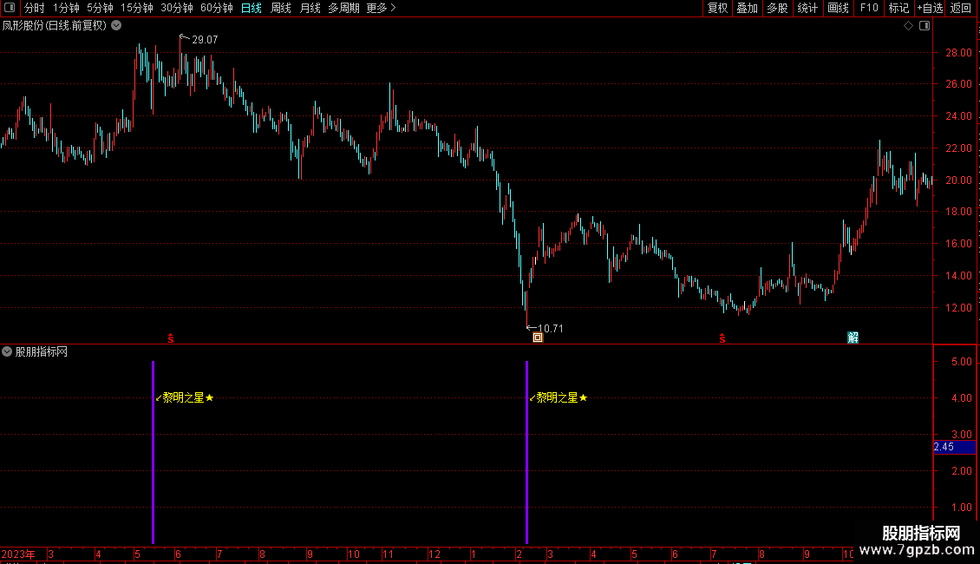Click the second purple indicator signal bar

[527, 452]
